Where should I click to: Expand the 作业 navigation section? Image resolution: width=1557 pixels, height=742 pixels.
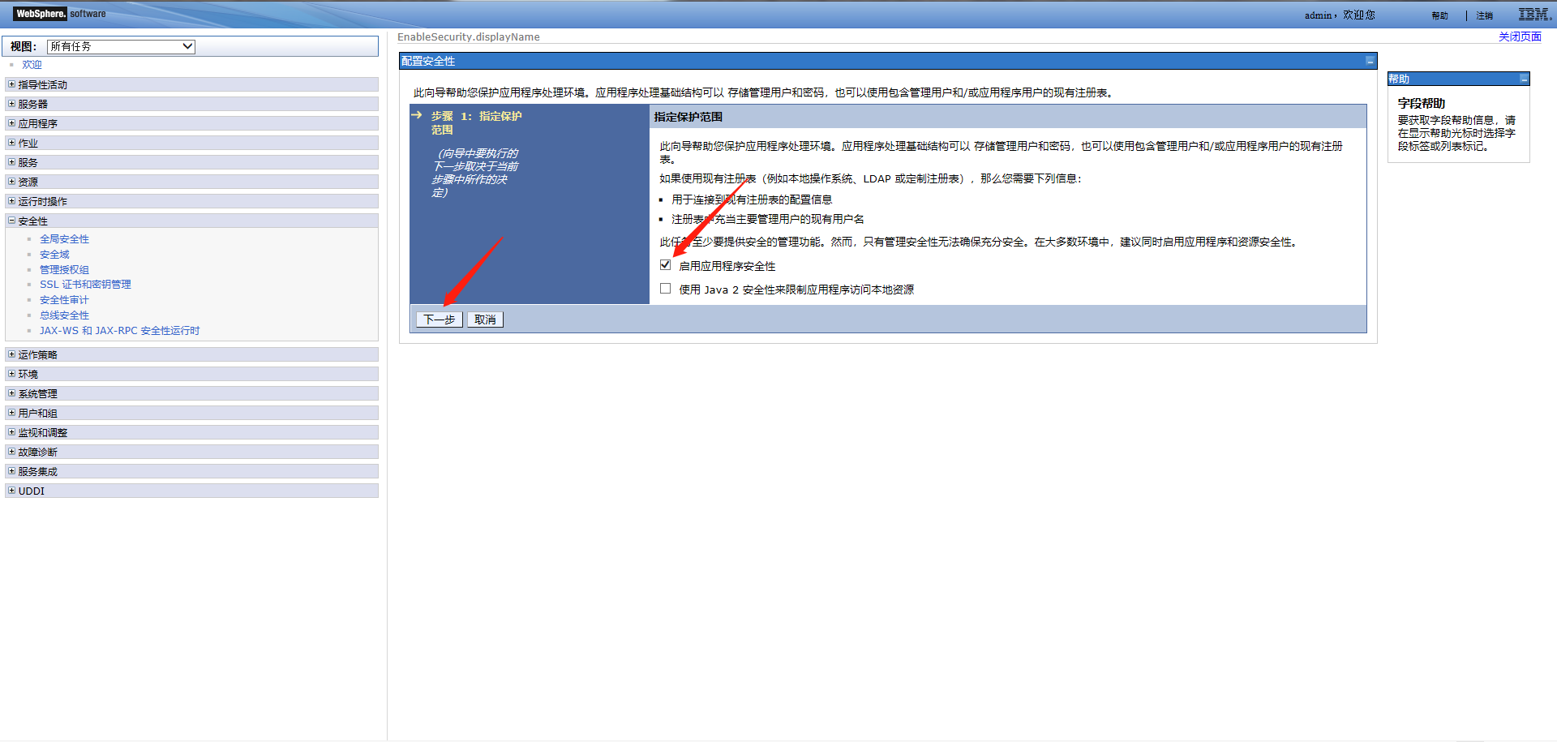(11, 143)
